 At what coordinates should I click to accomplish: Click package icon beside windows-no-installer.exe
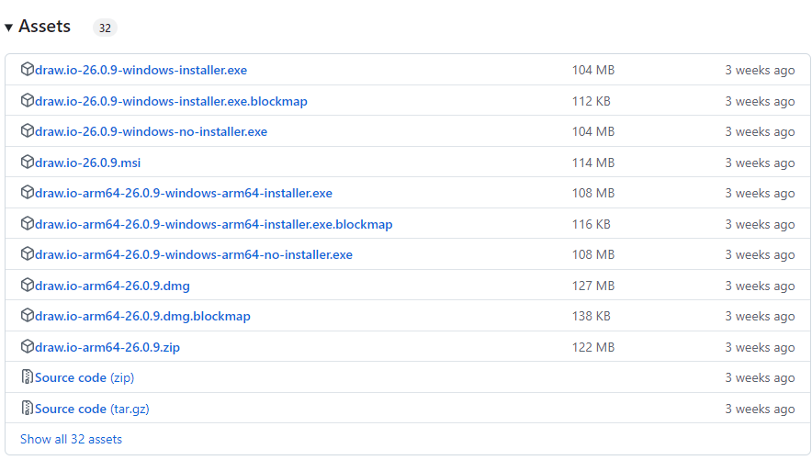coord(28,131)
